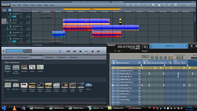The image size is (197, 111).
Task: Select the Robota drum synthesizer
Action: (24, 67)
